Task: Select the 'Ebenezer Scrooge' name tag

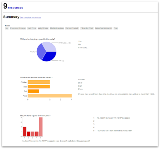Action: click(18, 28)
